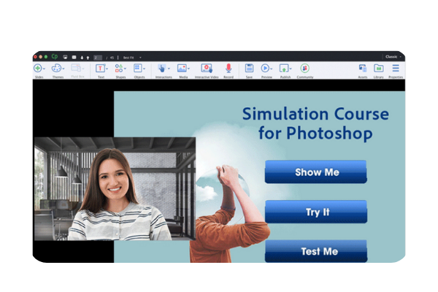Start Record with the microphone icon
This screenshot has width=438, height=292.
pyautogui.click(x=228, y=68)
